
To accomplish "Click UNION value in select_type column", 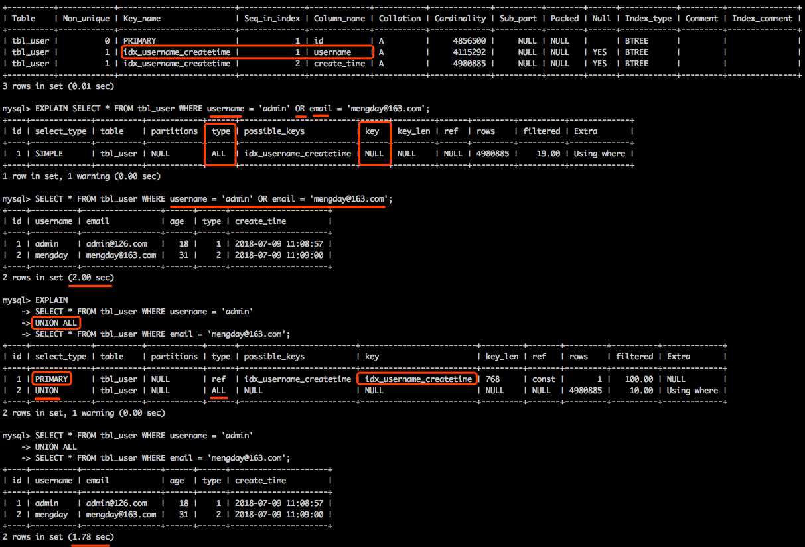I will 46,391.
